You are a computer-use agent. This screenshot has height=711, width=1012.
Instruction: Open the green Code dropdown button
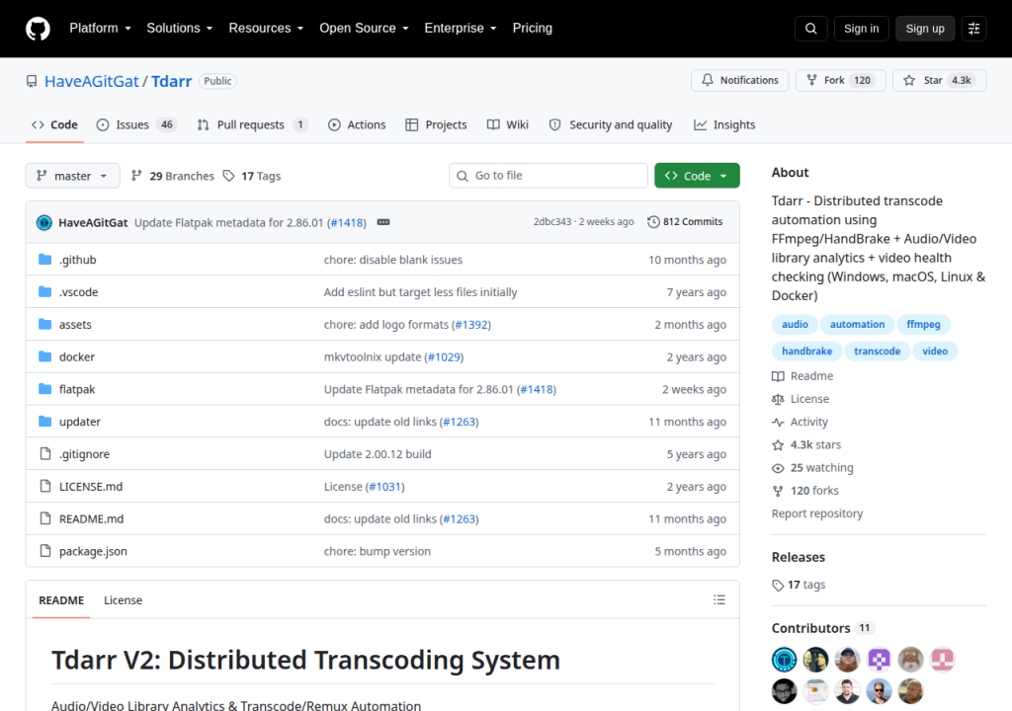point(697,176)
